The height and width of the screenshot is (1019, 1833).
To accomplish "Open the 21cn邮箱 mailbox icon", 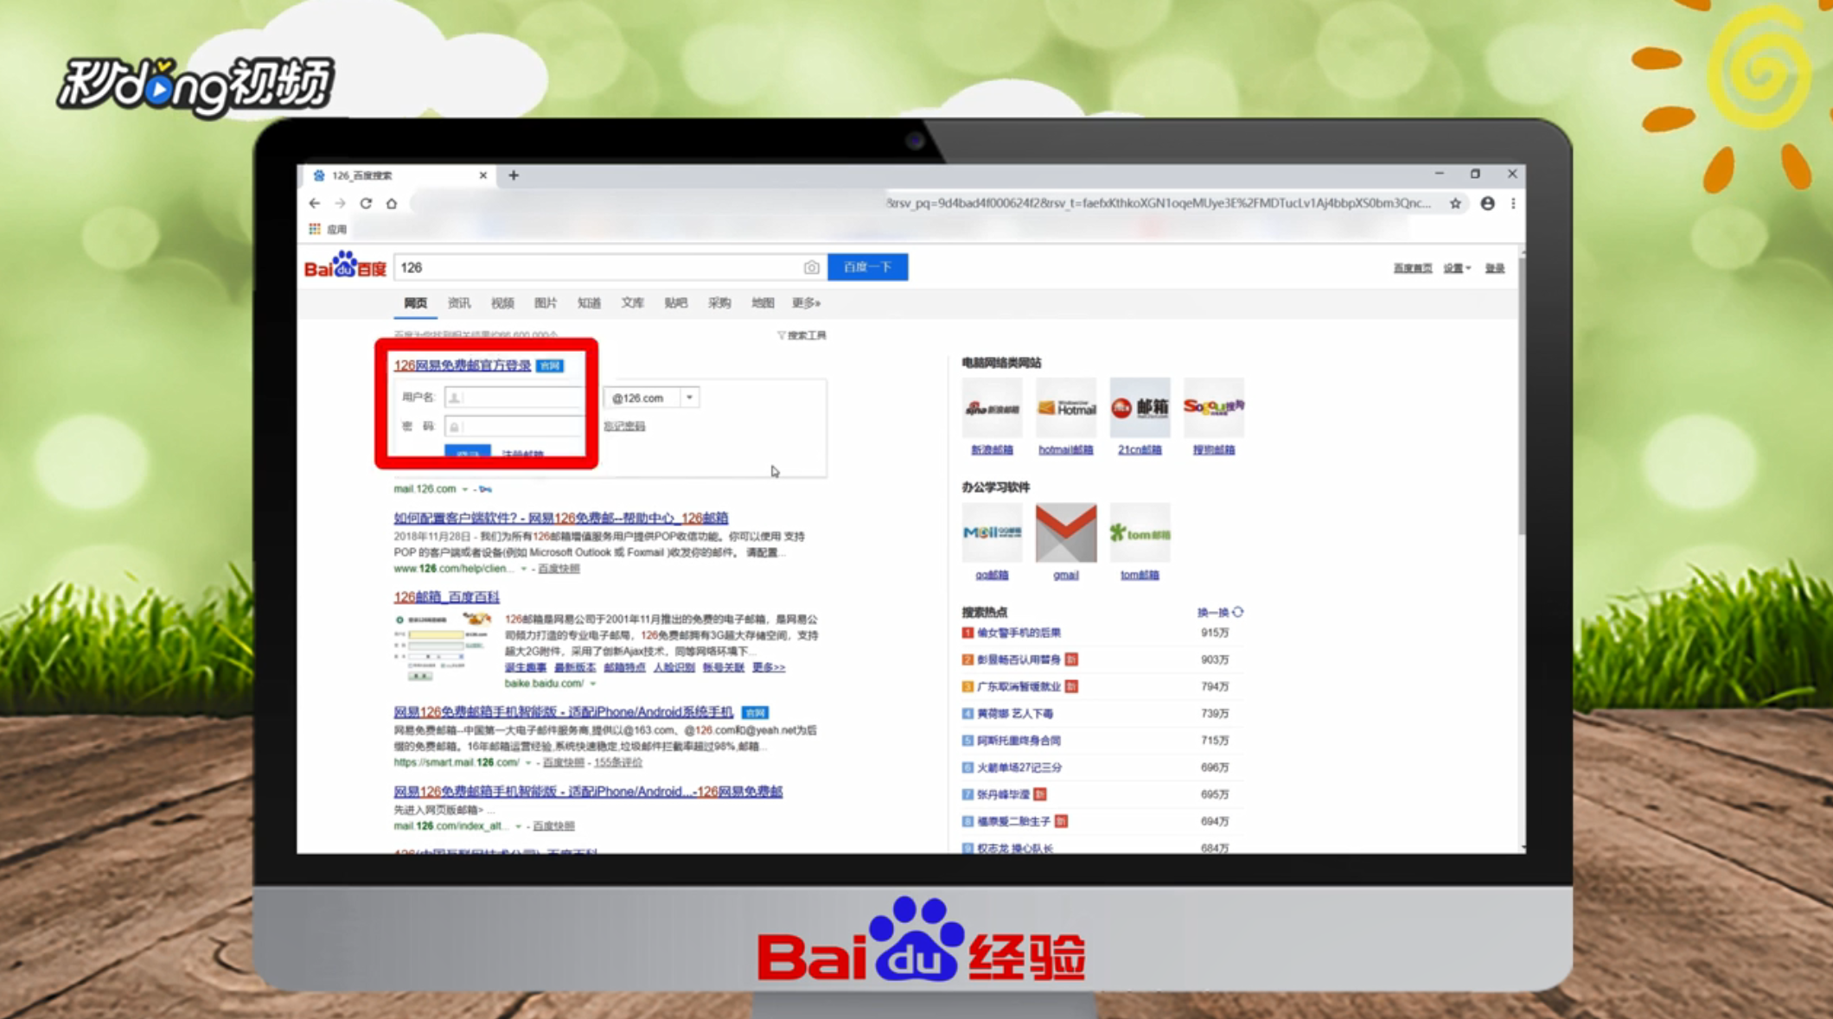I will tap(1140, 406).
